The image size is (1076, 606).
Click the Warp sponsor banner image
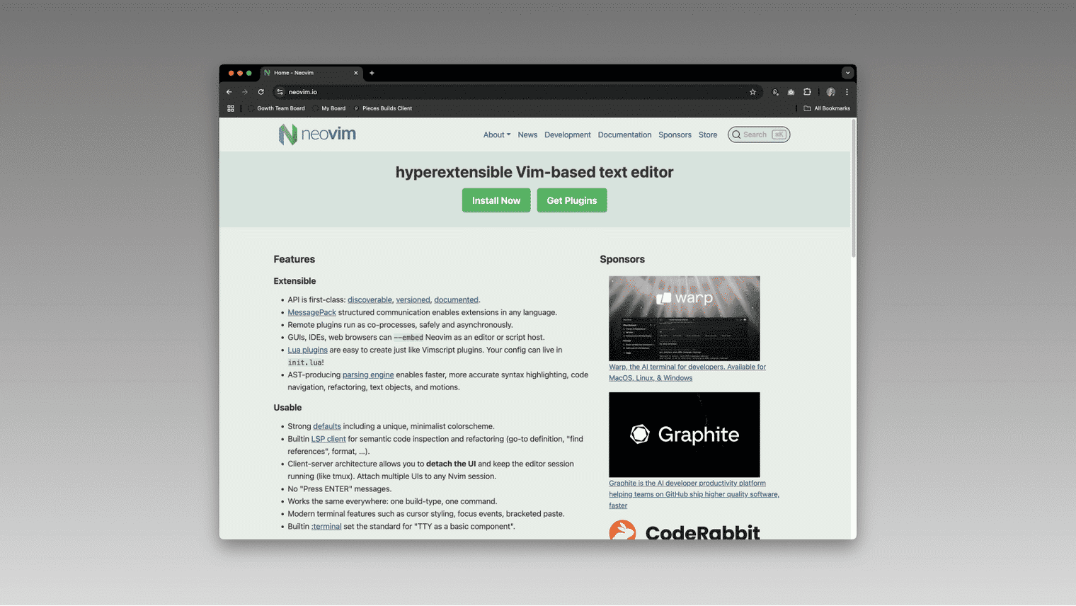tap(685, 319)
